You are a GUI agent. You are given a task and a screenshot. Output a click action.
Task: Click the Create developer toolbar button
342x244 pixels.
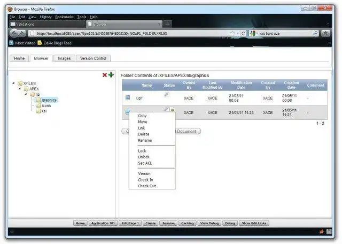tap(151, 223)
